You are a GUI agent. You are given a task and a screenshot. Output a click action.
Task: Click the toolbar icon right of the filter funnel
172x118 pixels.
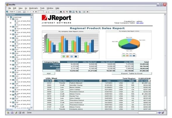pyautogui.click(x=70, y=12)
